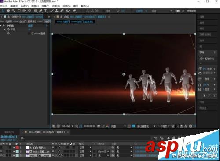Viewport: 220px width, 161px height.
Task: Expand layer 1 properties in timeline
Action: click(14, 147)
